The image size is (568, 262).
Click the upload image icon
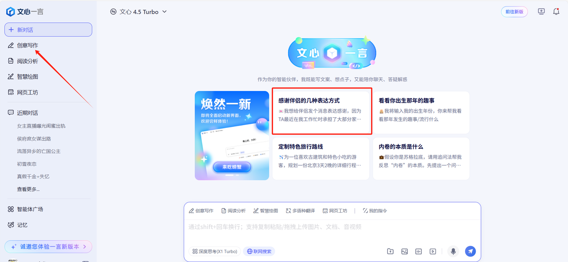tap(405, 251)
